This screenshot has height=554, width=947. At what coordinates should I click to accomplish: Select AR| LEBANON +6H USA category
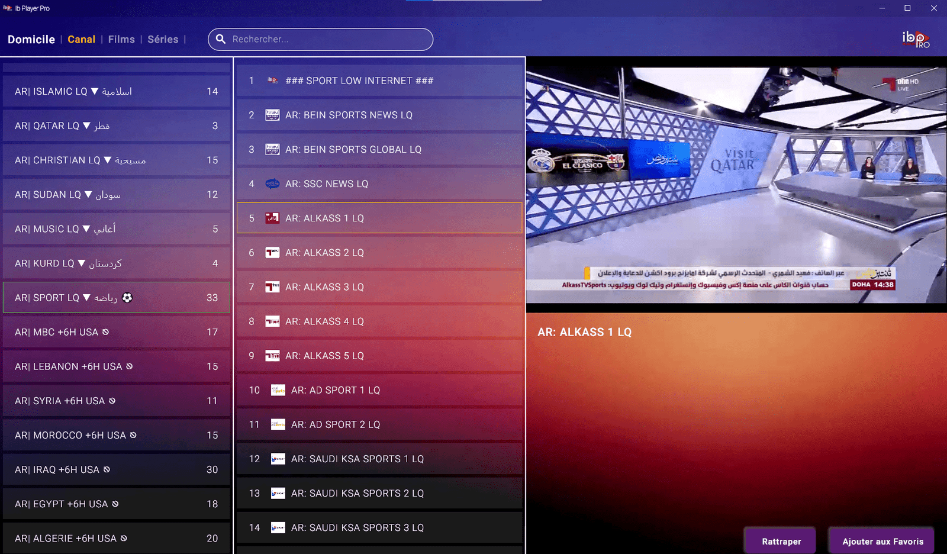click(117, 366)
